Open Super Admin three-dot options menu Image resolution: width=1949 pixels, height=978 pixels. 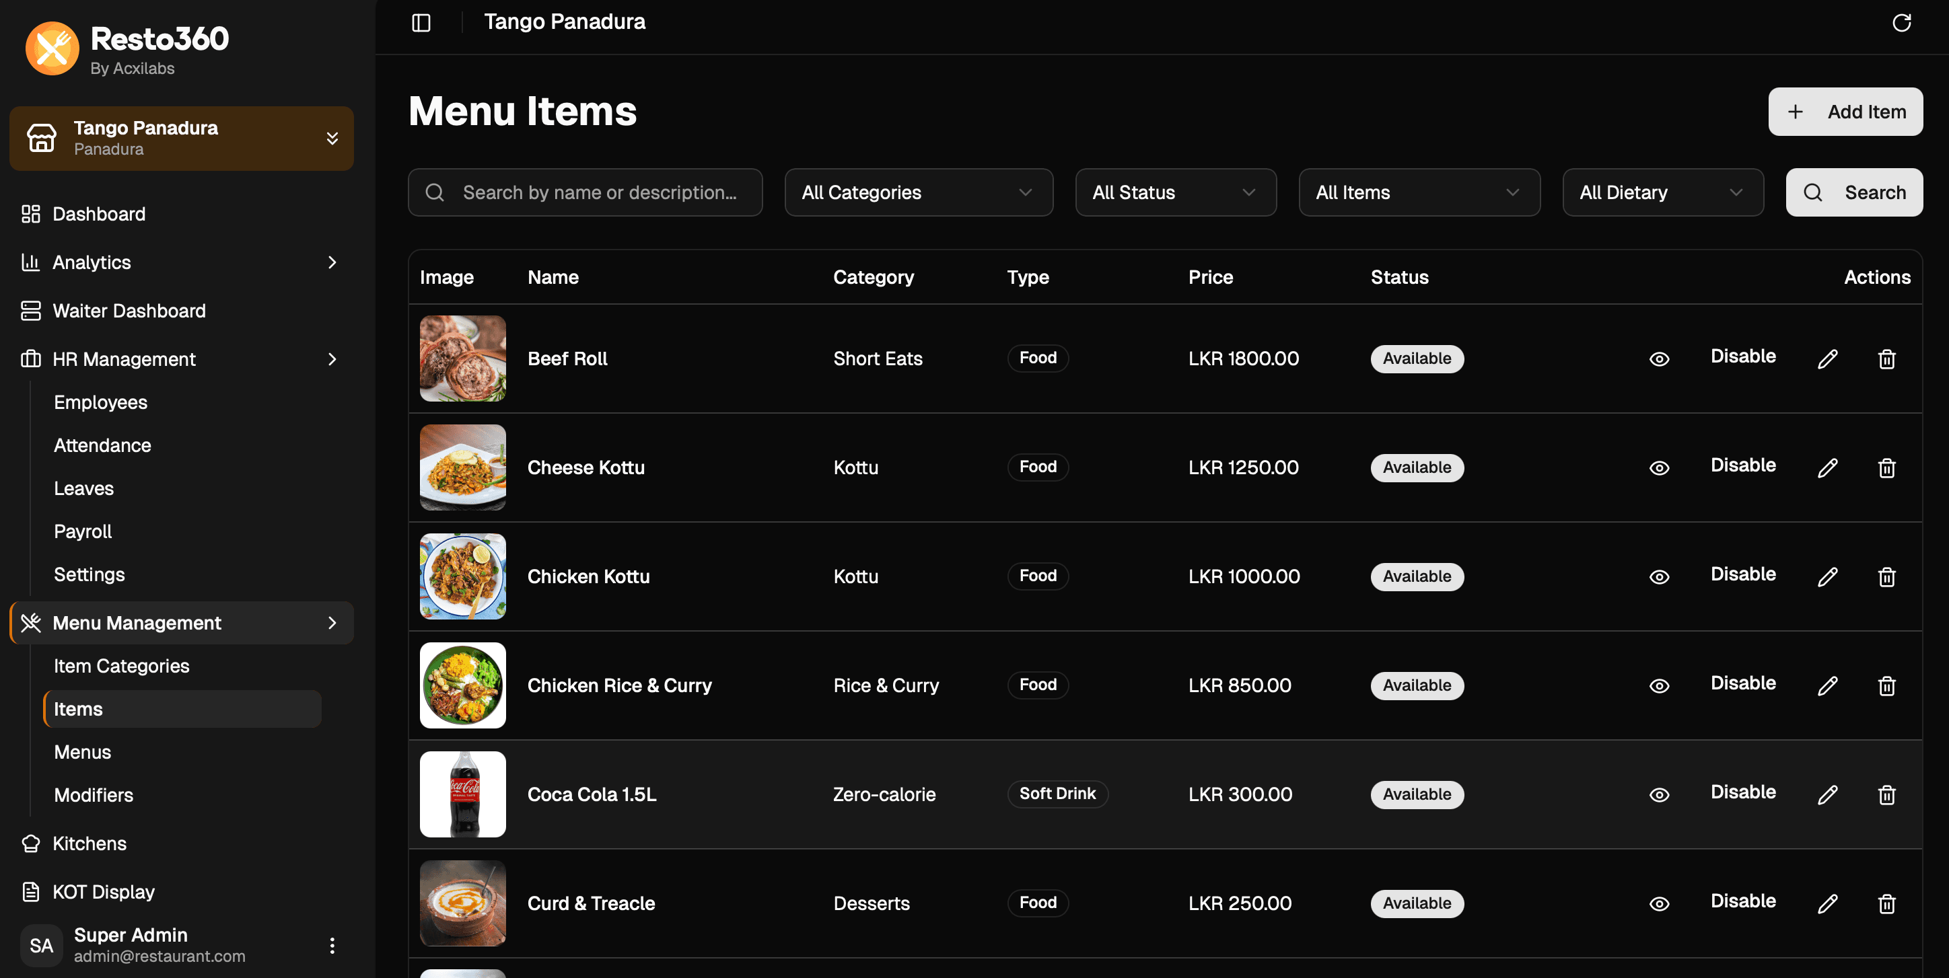(332, 945)
